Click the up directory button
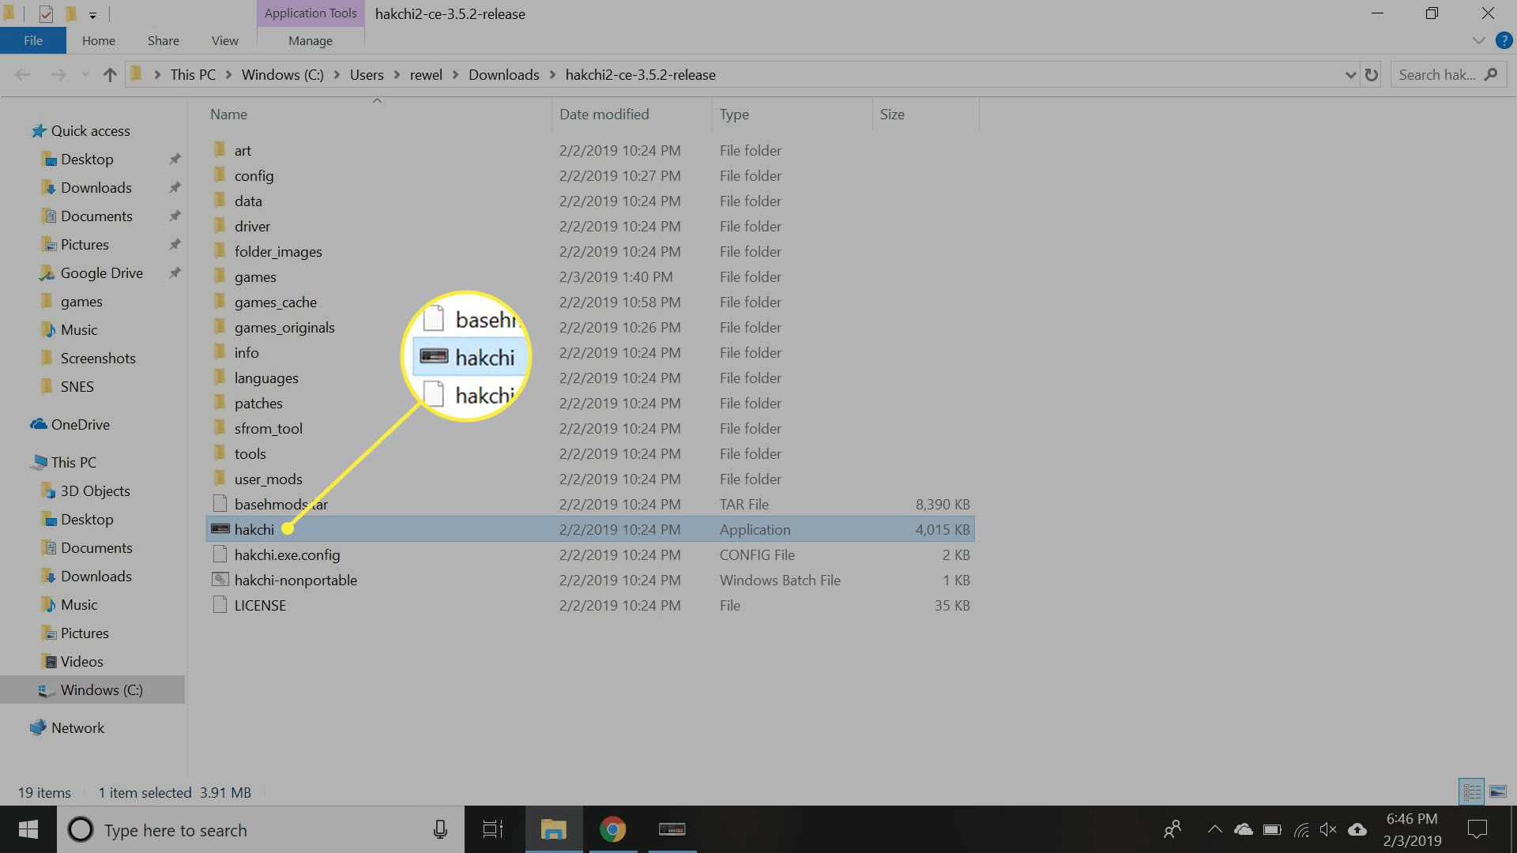The height and width of the screenshot is (853, 1517). 109,74
